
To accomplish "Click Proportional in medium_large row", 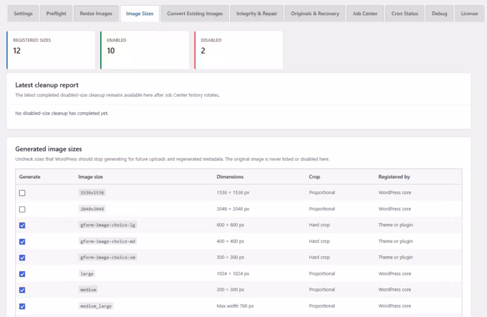I will pos(321,306).
